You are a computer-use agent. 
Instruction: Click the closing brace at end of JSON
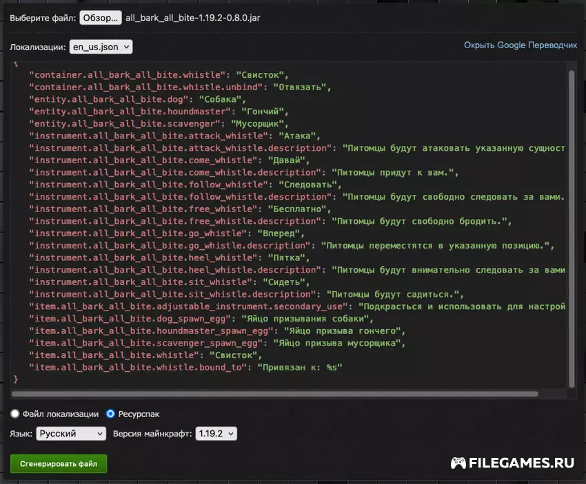click(x=16, y=379)
